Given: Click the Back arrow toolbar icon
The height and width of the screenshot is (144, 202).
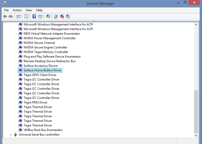Looking at the screenshot, I should [x=5, y=16].
